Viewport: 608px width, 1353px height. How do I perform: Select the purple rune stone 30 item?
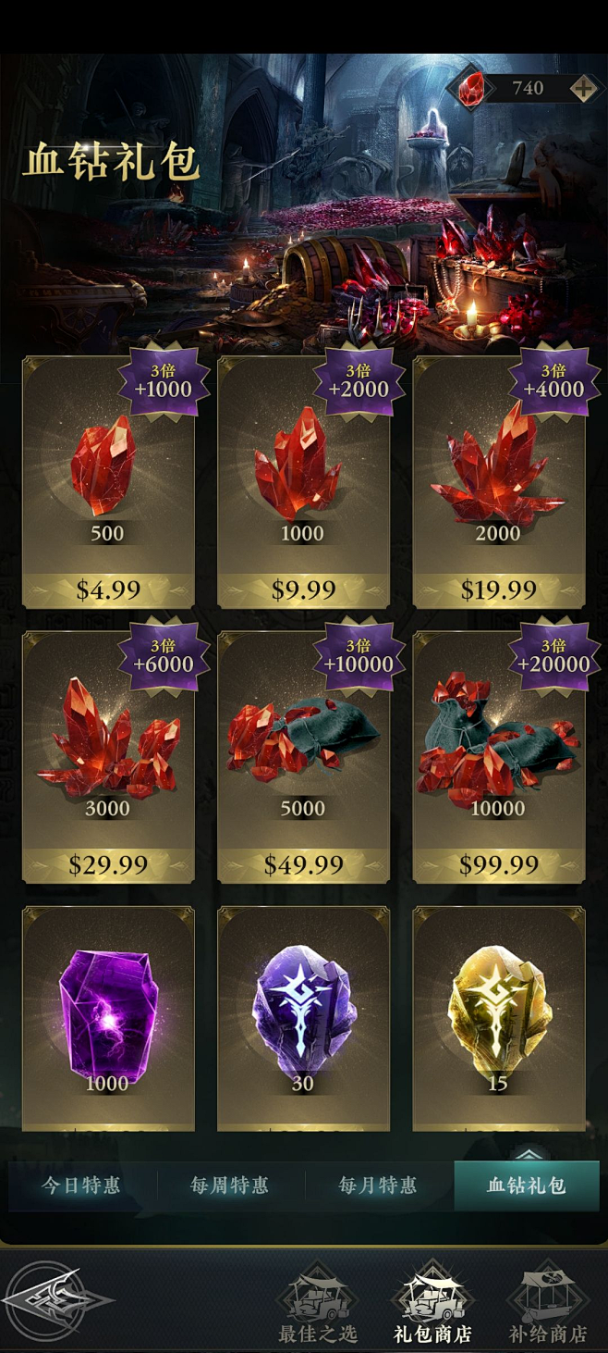[303, 1018]
